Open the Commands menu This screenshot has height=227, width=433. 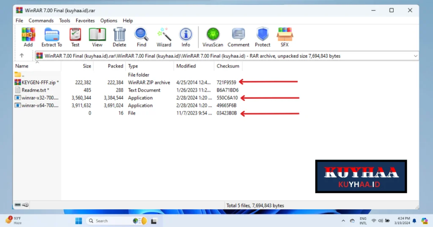pos(41,21)
